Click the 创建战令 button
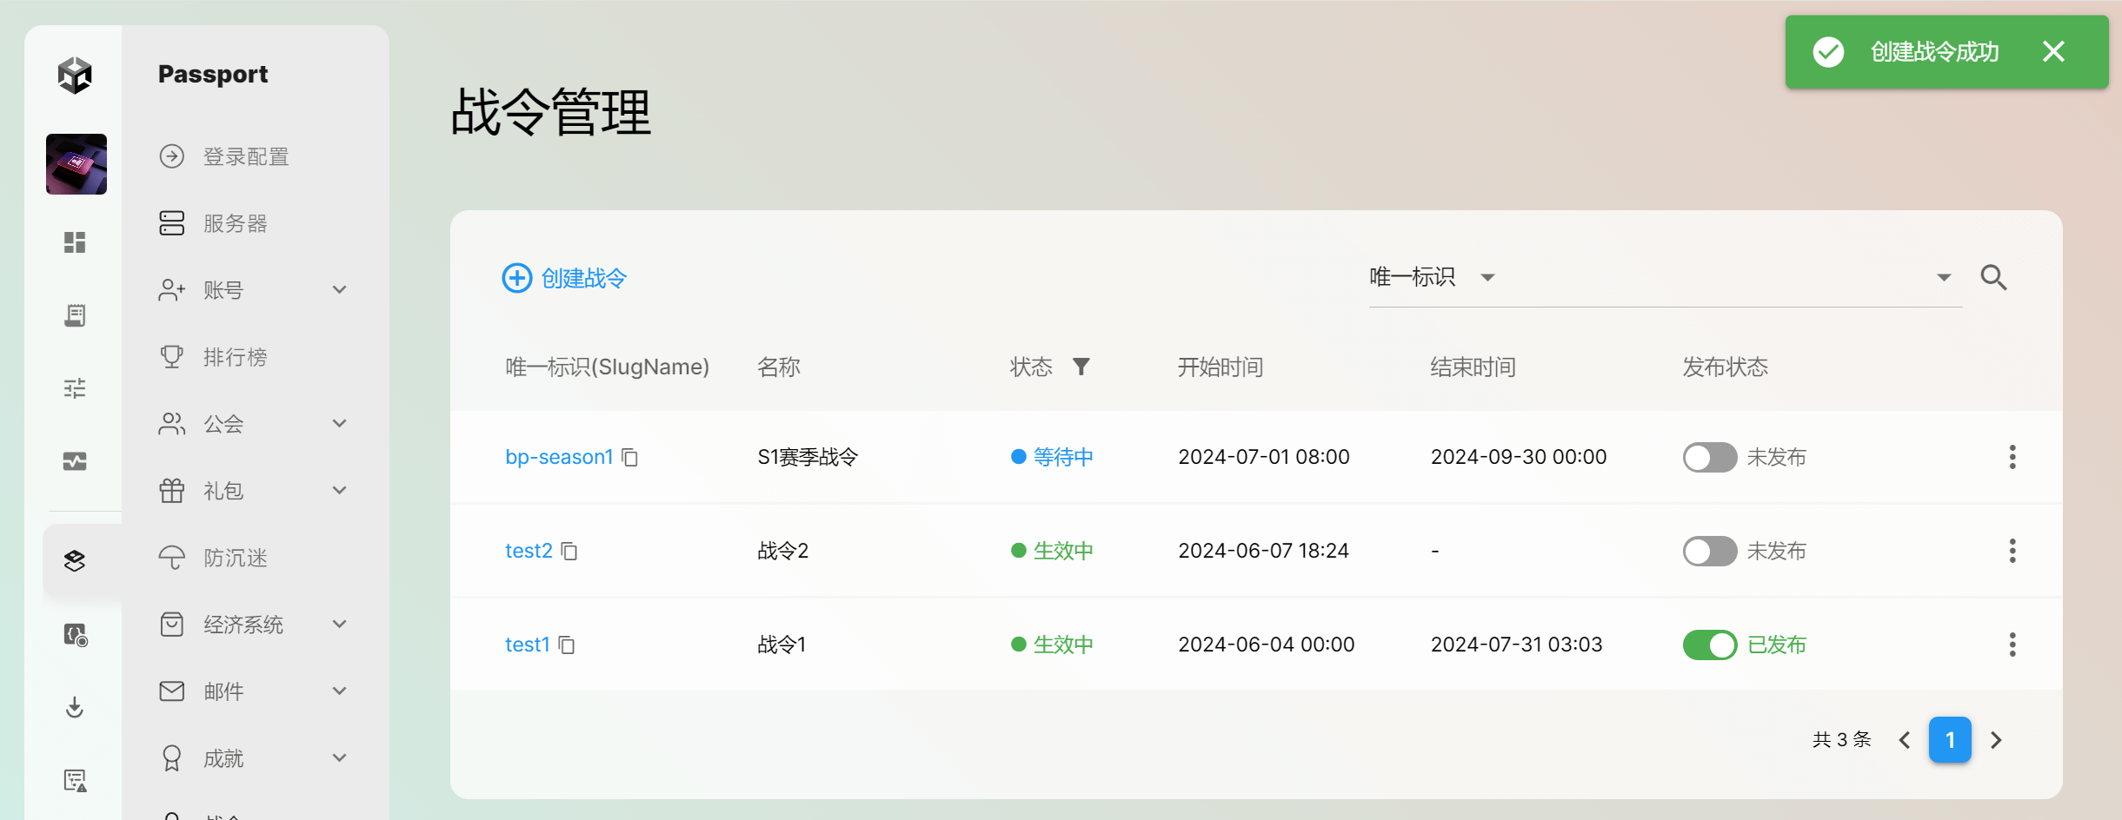The width and height of the screenshot is (2122, 820). pyautogui.click(x=565, y=278)
